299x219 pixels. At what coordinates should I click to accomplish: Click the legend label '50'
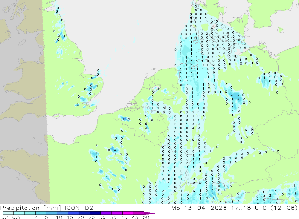coord(146,217)
